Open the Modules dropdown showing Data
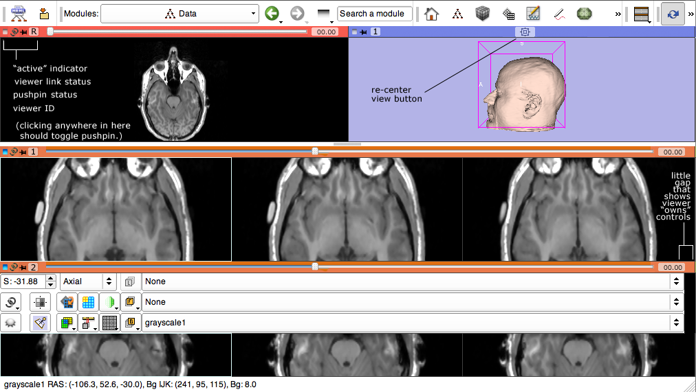 (x=179, y=14)
